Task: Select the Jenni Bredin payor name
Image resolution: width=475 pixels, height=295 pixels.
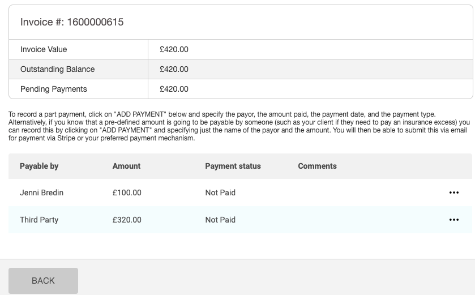Action: (41, 193)
